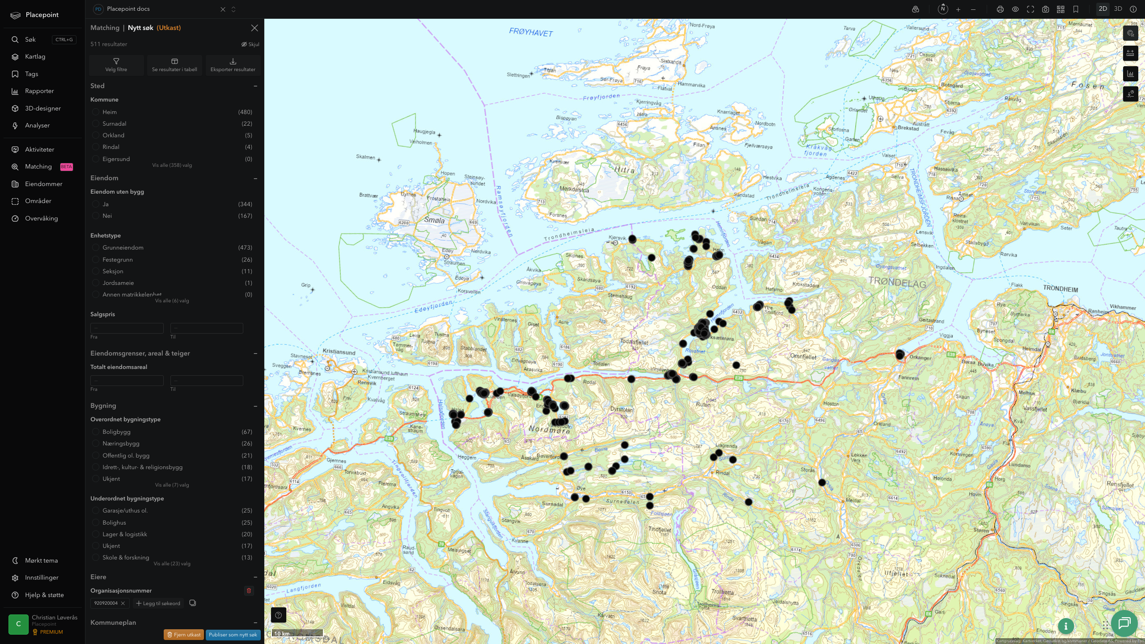Image resolution: width=1145 pixels, height=644 pixels.
Task: Click the Salgspris Fra input field
Action: coord(127,328)
